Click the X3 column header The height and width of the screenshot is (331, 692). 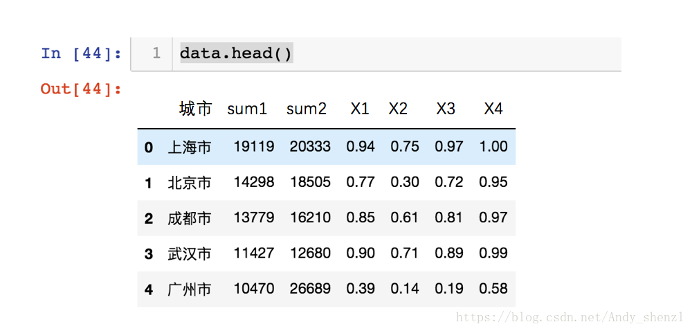pos(446,109)
